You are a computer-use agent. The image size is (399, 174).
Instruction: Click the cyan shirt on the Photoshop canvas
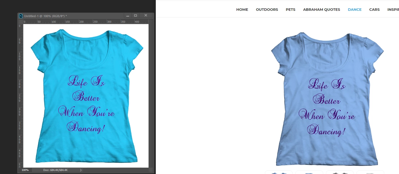click(x=87, y=96)
